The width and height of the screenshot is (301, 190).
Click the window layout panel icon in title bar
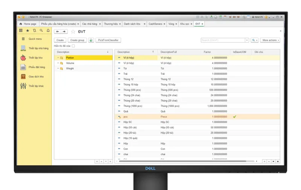coord(248,17)
